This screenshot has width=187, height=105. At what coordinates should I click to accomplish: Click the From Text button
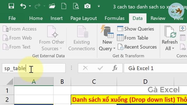[17, 47]
